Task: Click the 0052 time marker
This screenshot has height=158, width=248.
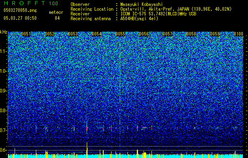Action: [50, 34]
